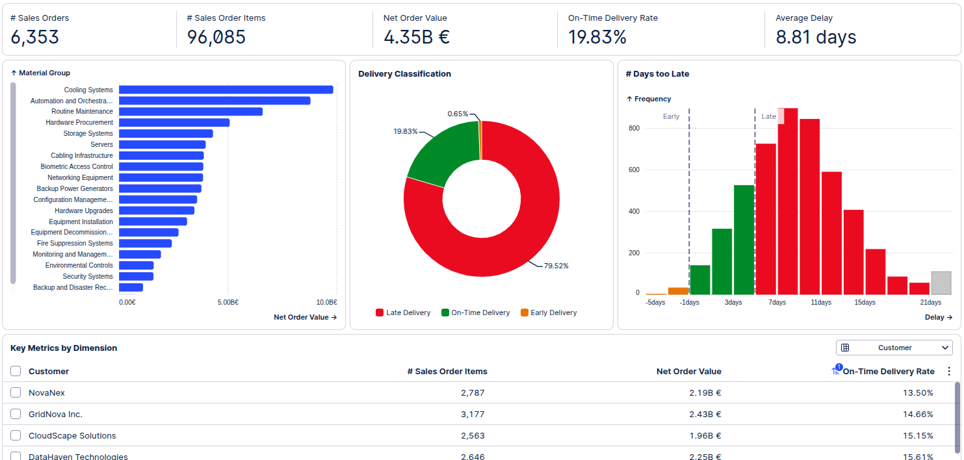Screen dimensions: 964x460
Task: Click the 2.43B € net order value cell
Action: pos(705,414)
